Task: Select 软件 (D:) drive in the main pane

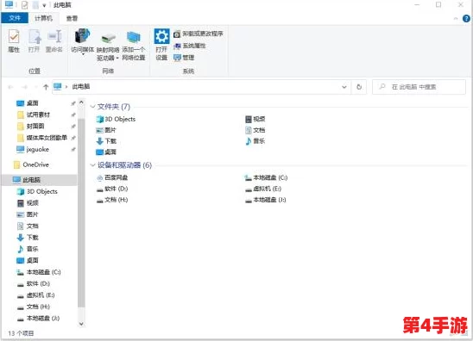Action: (112, 189)
